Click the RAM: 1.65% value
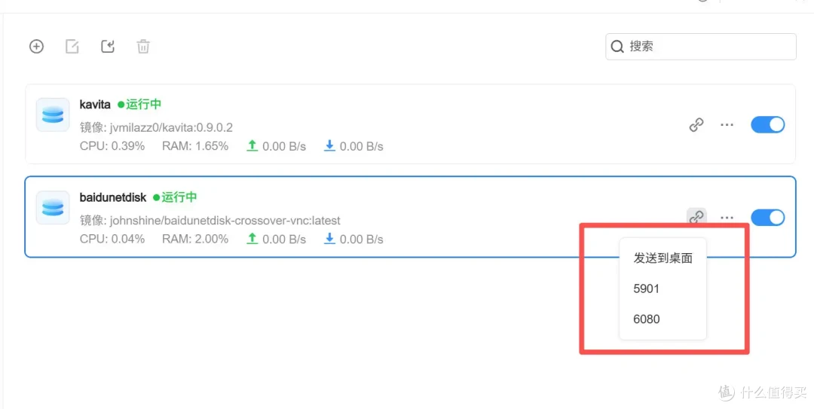Image resolution: width=814 pixels, height=409 pixels. pyautogui.click(x=195, y=146)
